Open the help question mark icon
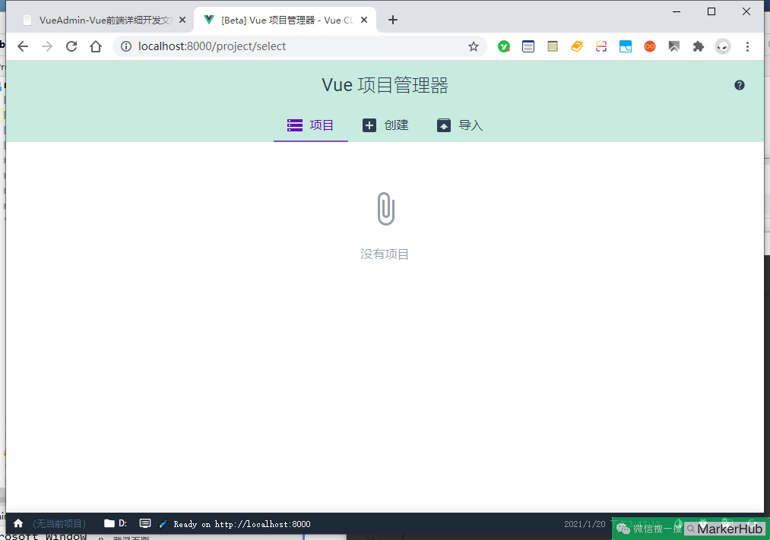 (739, 85)
